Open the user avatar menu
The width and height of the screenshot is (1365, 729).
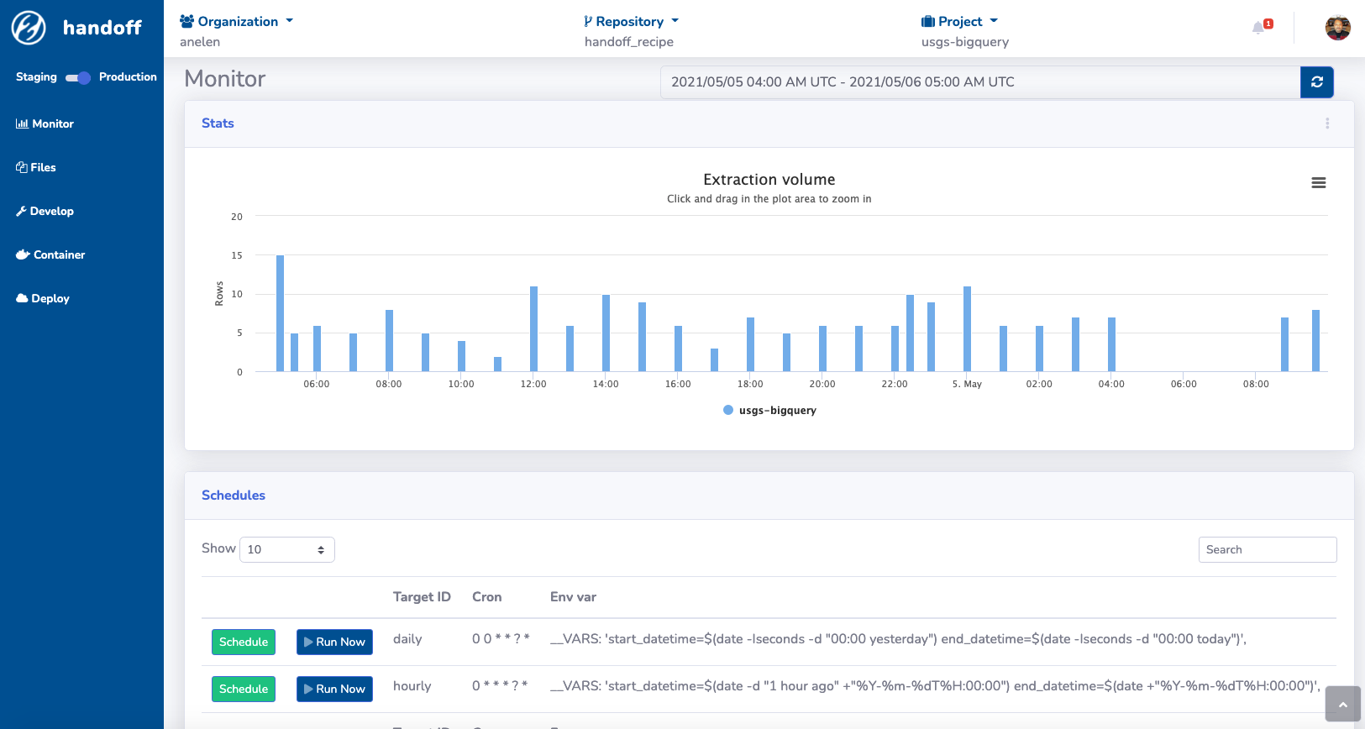point(1338,28)
